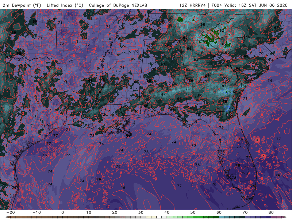
Task: Click the 70 label on the color scale
Action: point(245,212)
